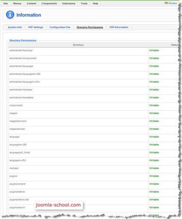Click the joomla-school.com watermark label

coord(58,205)
